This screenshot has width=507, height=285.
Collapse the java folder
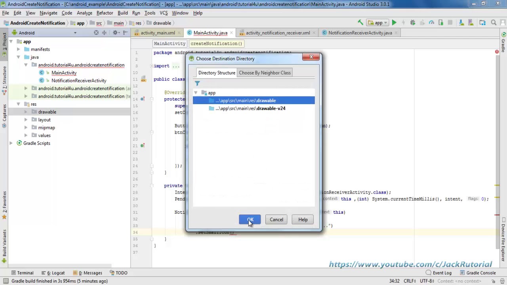click(x=18, y=57)
